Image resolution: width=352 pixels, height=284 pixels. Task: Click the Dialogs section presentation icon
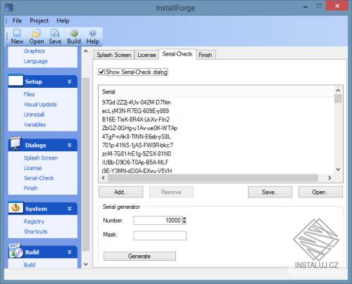(15, 143)
